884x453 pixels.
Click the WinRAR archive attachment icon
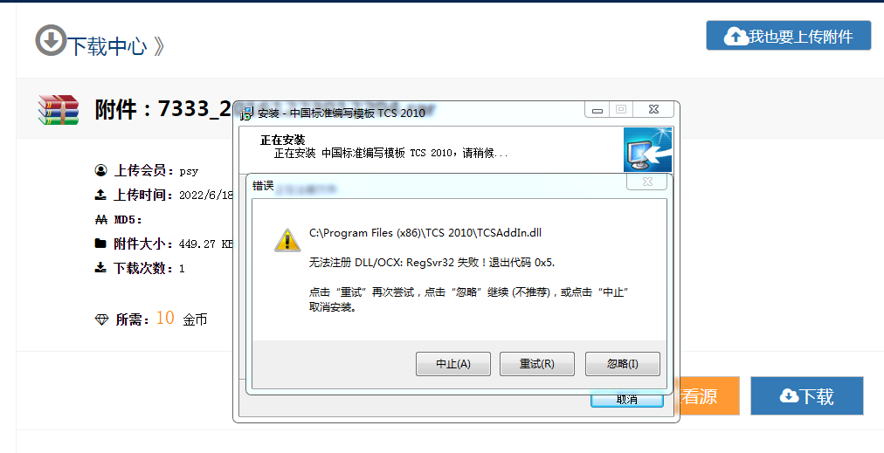59,109
